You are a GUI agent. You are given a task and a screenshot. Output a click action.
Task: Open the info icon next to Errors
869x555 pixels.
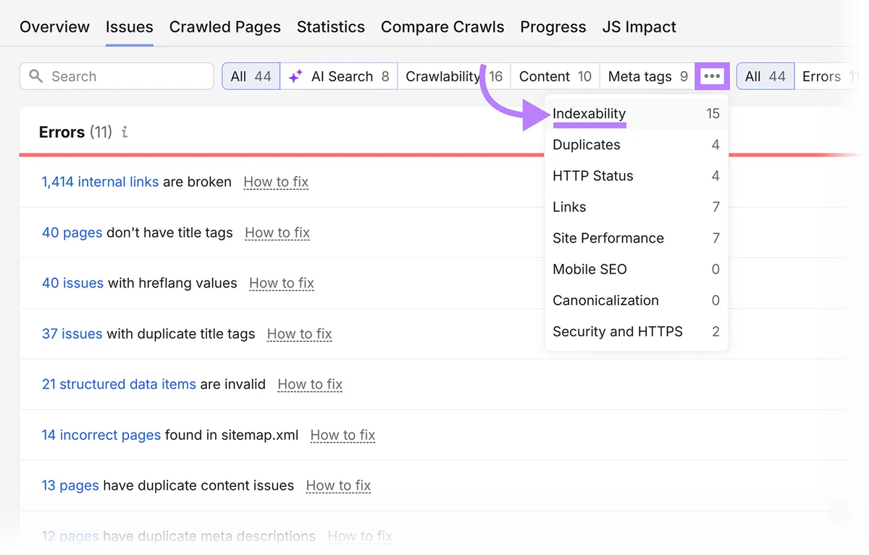(x=125, y=132)
